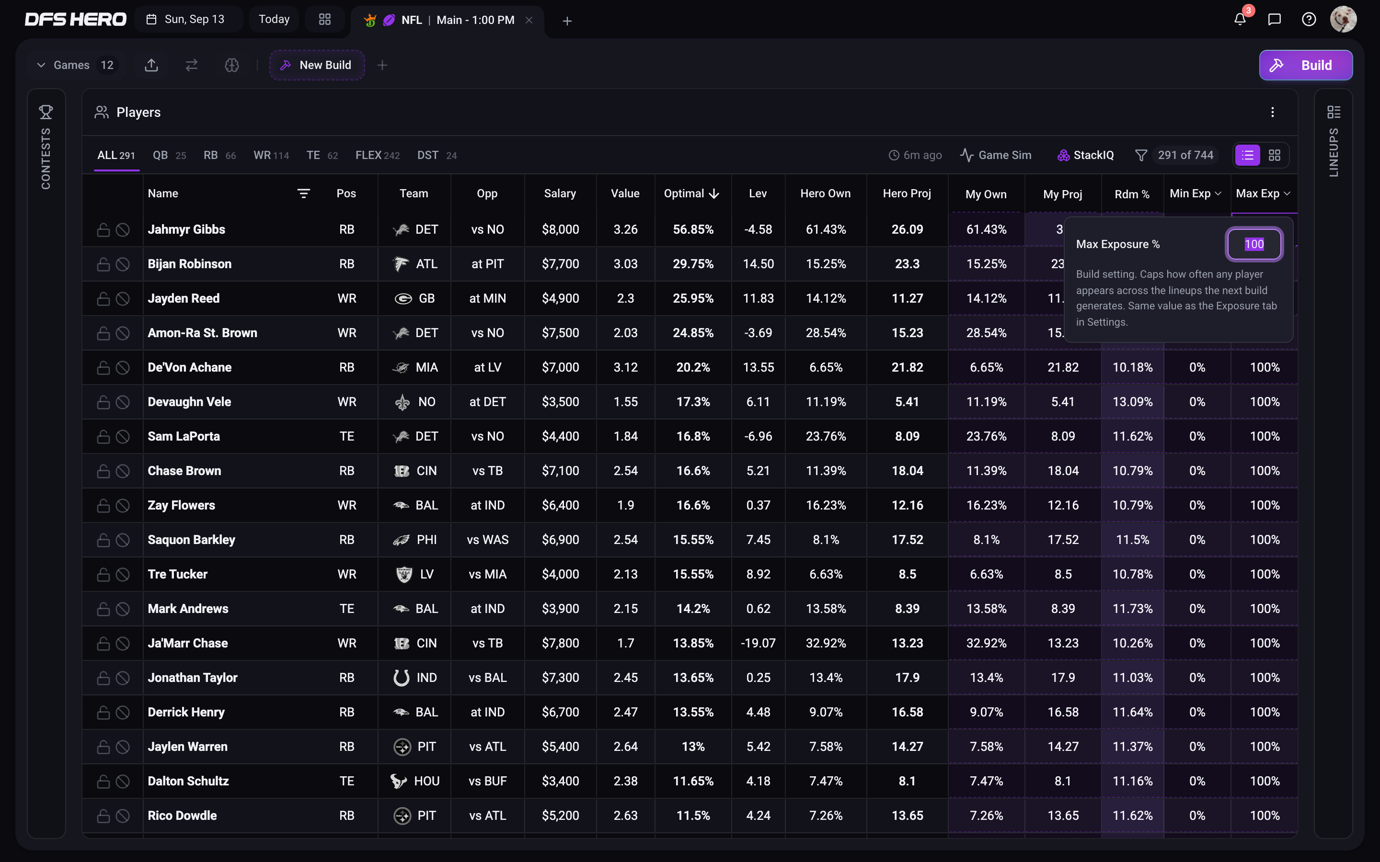Select the ALL 291 position tab

(116, 155)
